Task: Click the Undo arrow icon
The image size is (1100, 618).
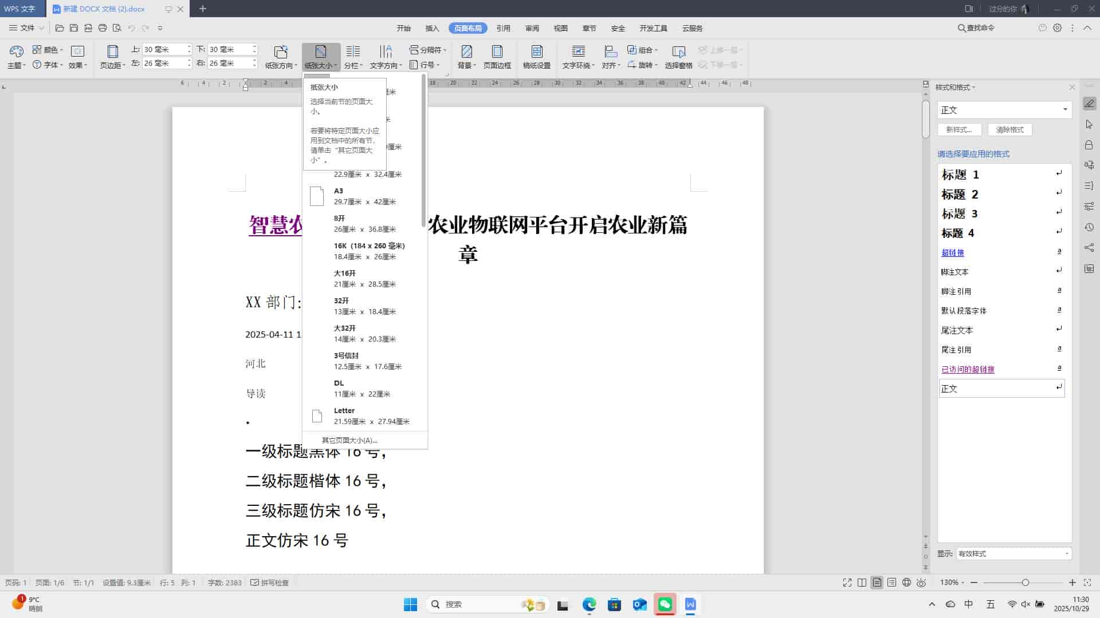Action: [131, 27]
